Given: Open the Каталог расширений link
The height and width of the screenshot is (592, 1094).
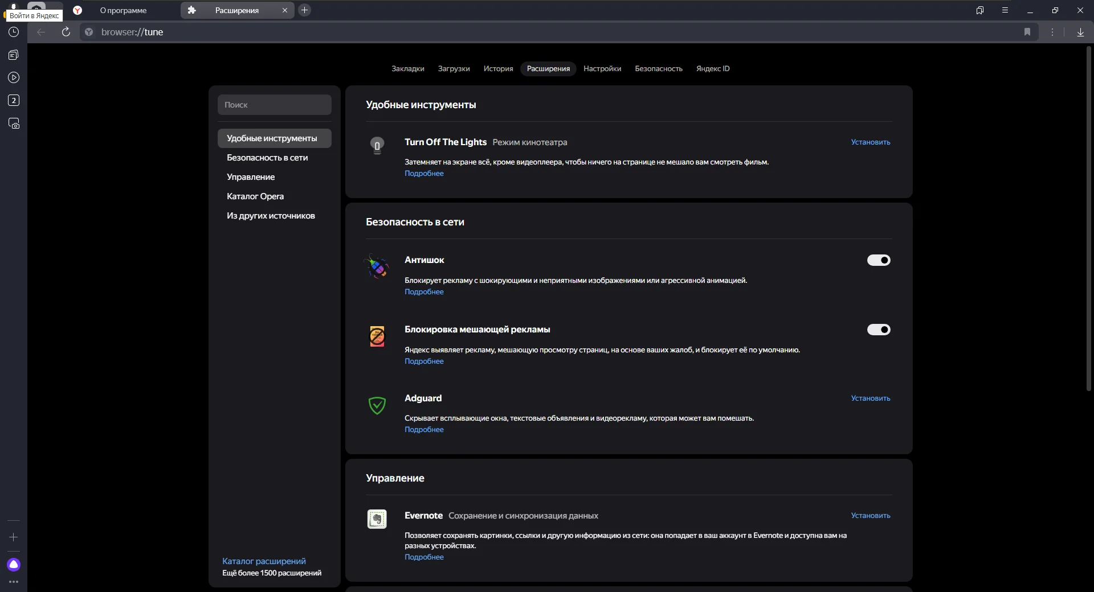Looking at the screenshot, I should (264, 561).
